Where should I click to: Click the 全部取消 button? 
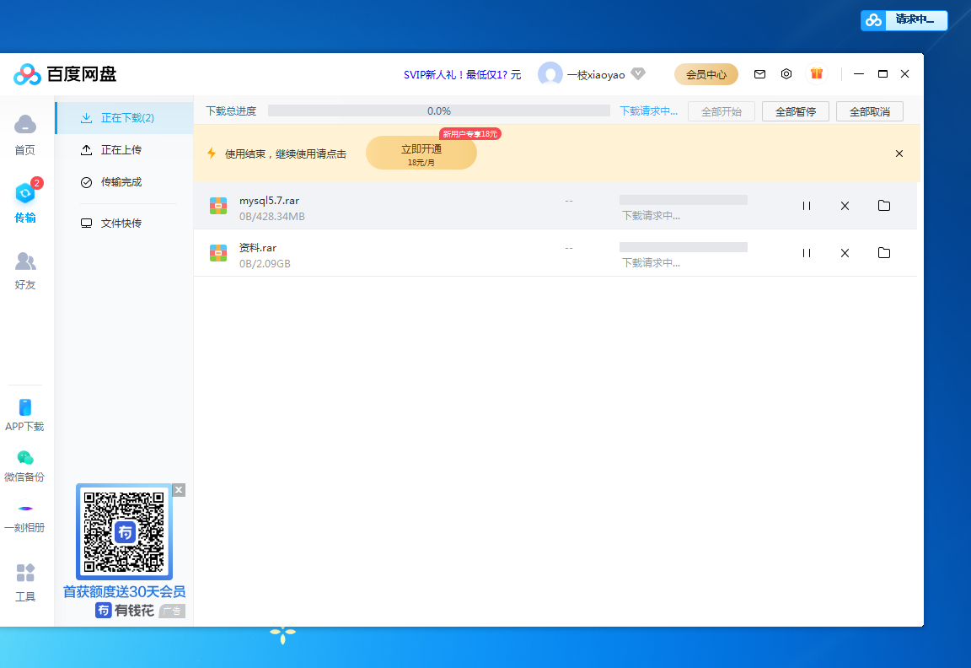[x=870, y=111]
